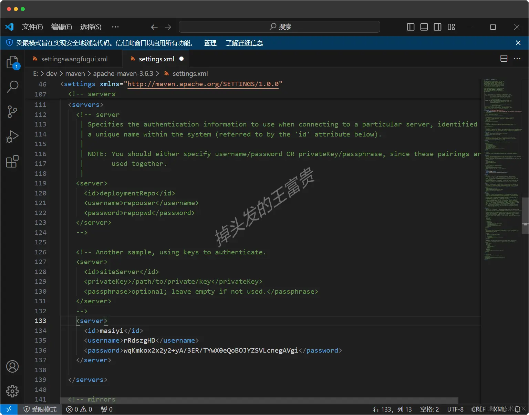Image resolution: width=529 pixels, height=415 pixels.
Task: Open errors and warnings count in status bar
Action: [x=79, y=409]
